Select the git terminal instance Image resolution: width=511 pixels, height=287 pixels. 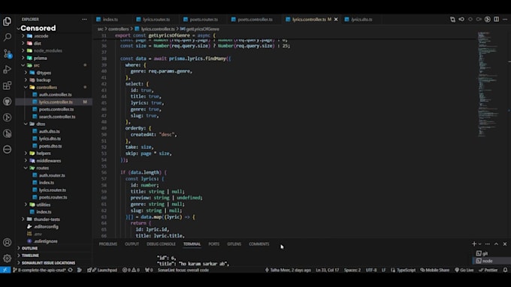click(485, 253)
